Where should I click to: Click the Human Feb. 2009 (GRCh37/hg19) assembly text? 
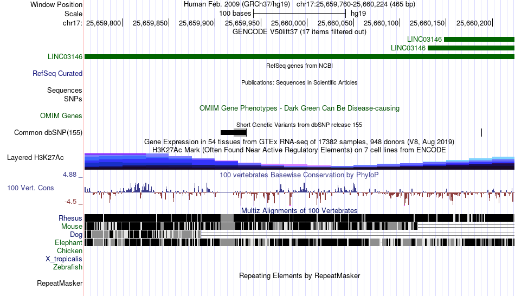pyautogui.click(x=237, y=4)
